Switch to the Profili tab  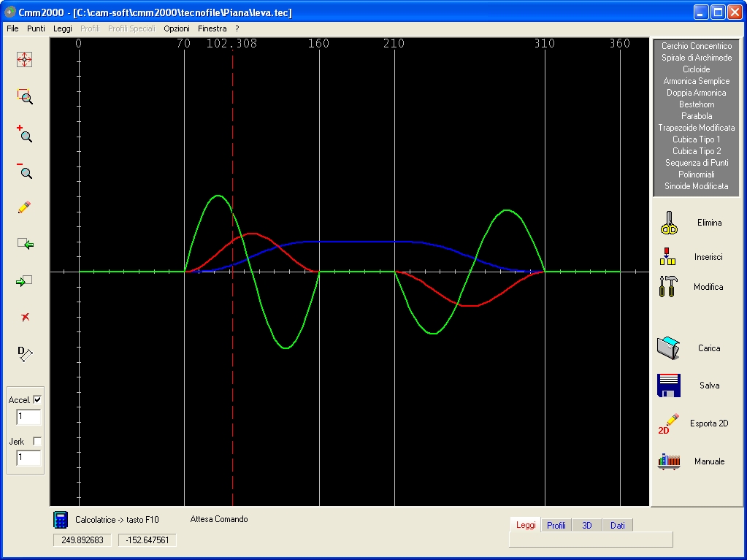(x=556, y=525)
